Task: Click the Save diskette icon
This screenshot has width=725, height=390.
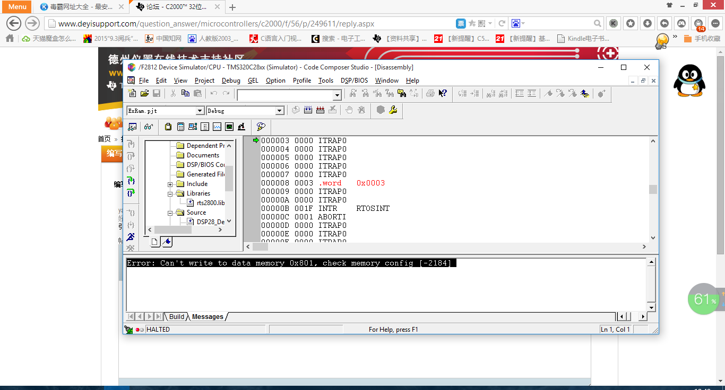Action: pyautogui.click(x=157, y=94)
